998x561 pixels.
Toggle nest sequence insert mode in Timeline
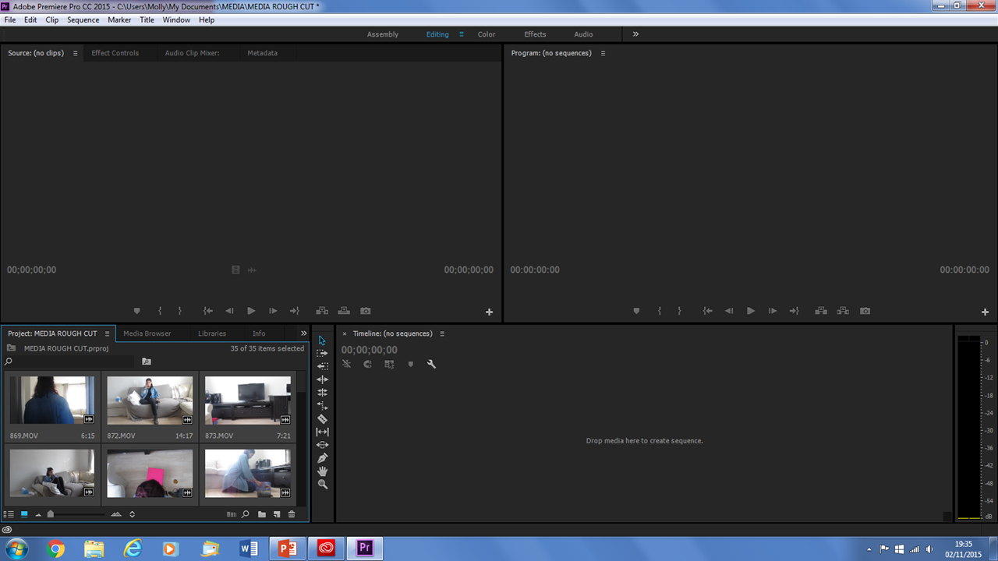pyautogui.click(x=346, y=364)
